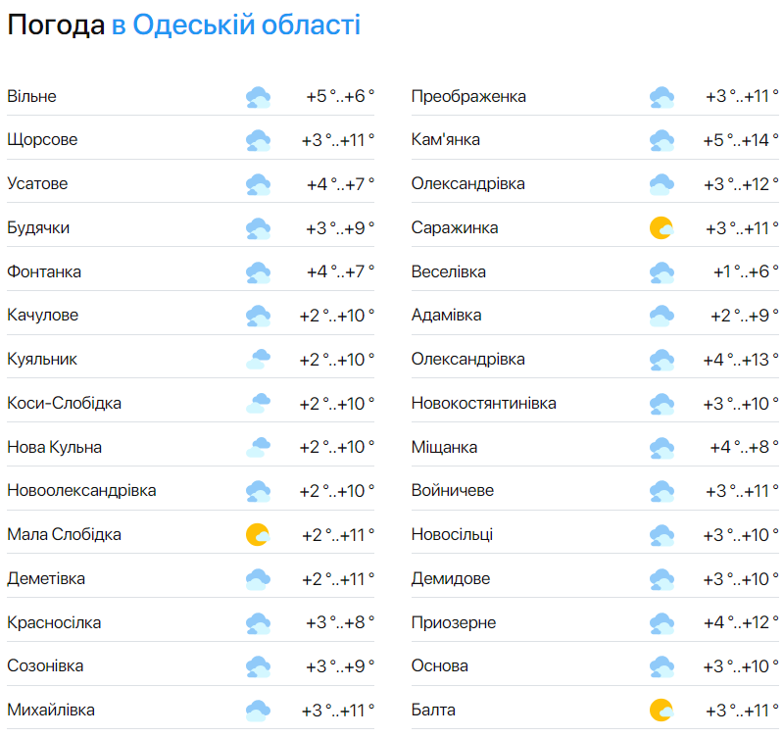
Task: Open the Щорсове weather link
Action: [42, 140]
